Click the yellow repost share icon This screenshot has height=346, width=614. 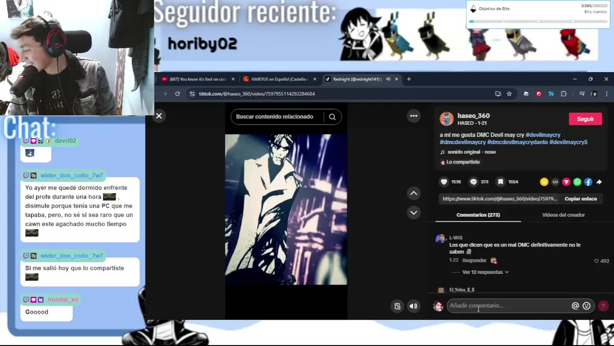[544, 182]
